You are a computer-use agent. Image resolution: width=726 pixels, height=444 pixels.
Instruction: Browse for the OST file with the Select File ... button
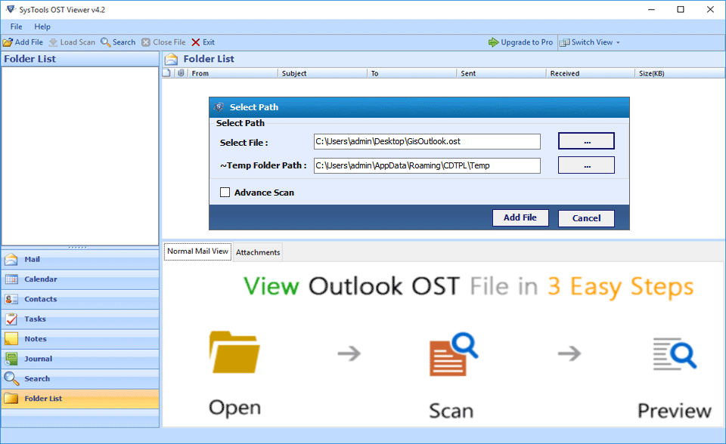pos(586,141)
